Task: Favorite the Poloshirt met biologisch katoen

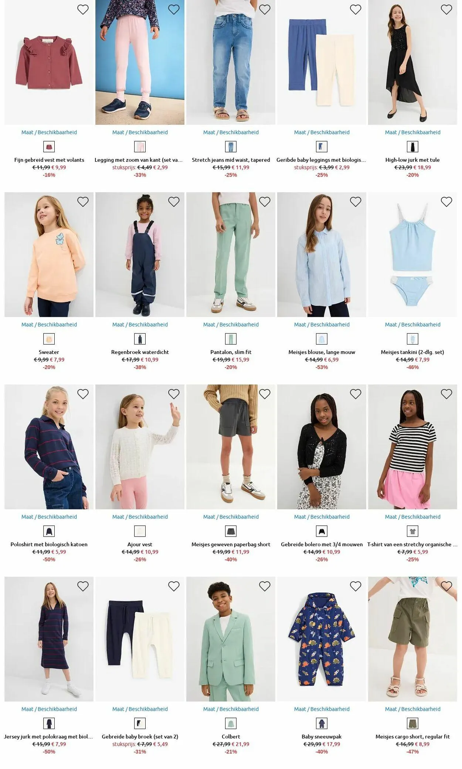Action: point(83,394)
